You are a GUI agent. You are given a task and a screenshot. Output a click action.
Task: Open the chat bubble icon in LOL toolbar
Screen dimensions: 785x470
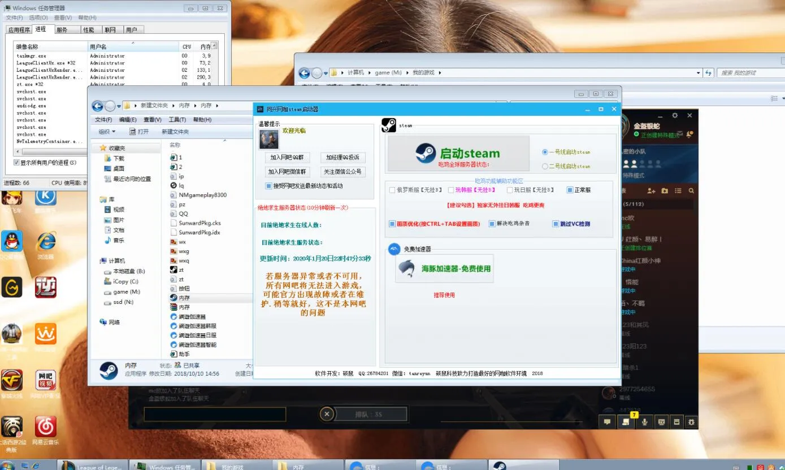[607, 421]
